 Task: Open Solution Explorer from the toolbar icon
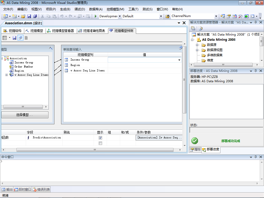coord(222,16)
